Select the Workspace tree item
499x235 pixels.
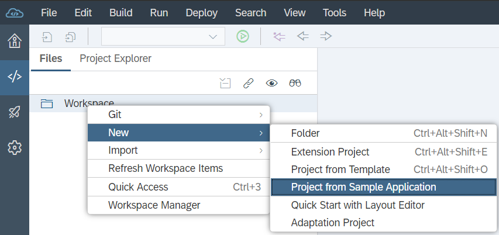click(173, 103)
